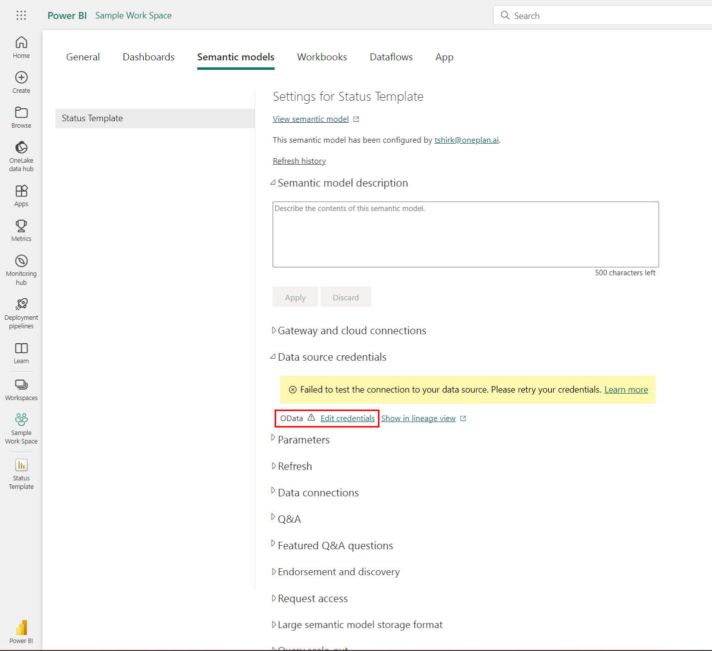The height and width of the screenshot is (651, 712).
Task: Click the error circle icon in warning banner
Action: coord(293,390)
